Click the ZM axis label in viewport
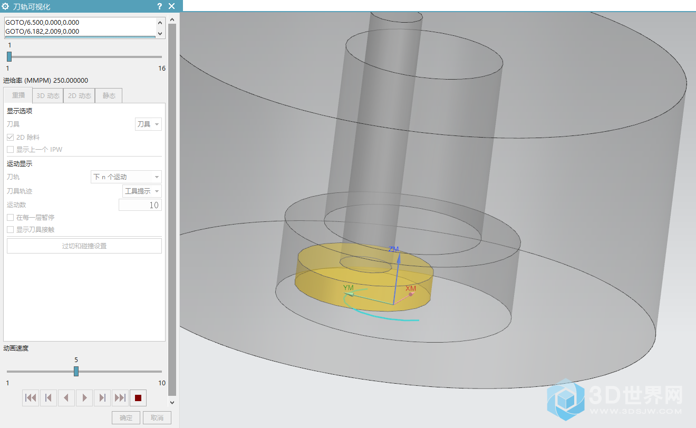 pos(394,249)
